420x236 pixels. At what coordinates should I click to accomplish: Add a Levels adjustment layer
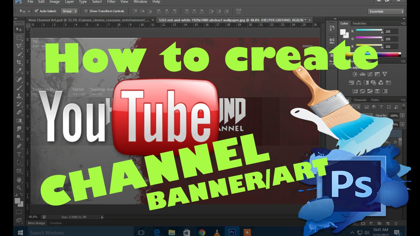pos(362,74)
